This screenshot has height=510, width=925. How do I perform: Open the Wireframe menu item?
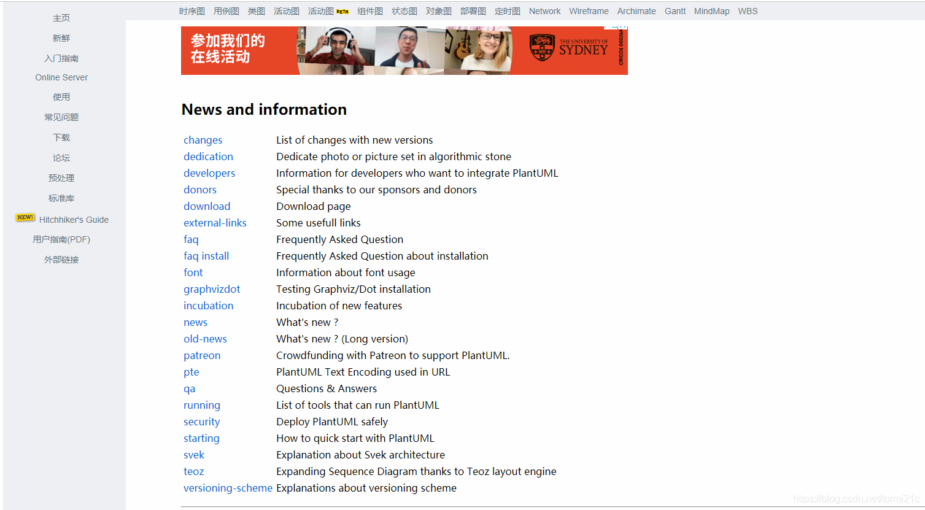point(589,11)
